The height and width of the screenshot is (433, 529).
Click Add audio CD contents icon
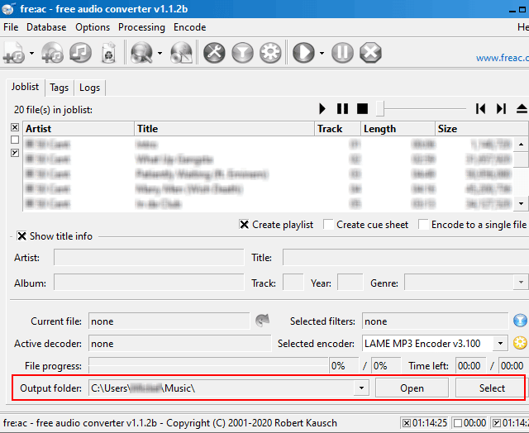[x=52, y=53]
